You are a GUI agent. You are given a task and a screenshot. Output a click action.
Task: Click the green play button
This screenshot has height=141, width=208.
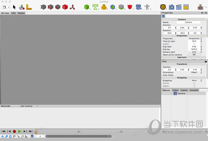pos(20,131)
